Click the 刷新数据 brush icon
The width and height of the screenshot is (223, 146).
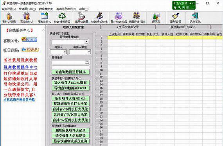pos(176,18)
